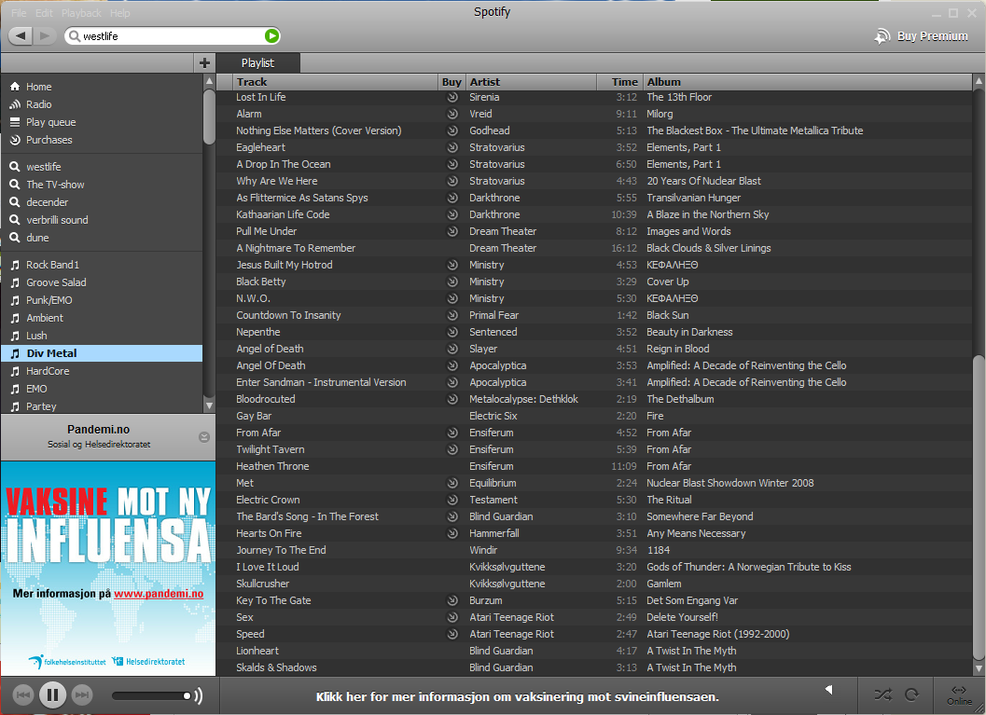The height and width of the screenshot is (715, 986).
Task: Open the Playback menu
Action: click(x=82, y=13)
